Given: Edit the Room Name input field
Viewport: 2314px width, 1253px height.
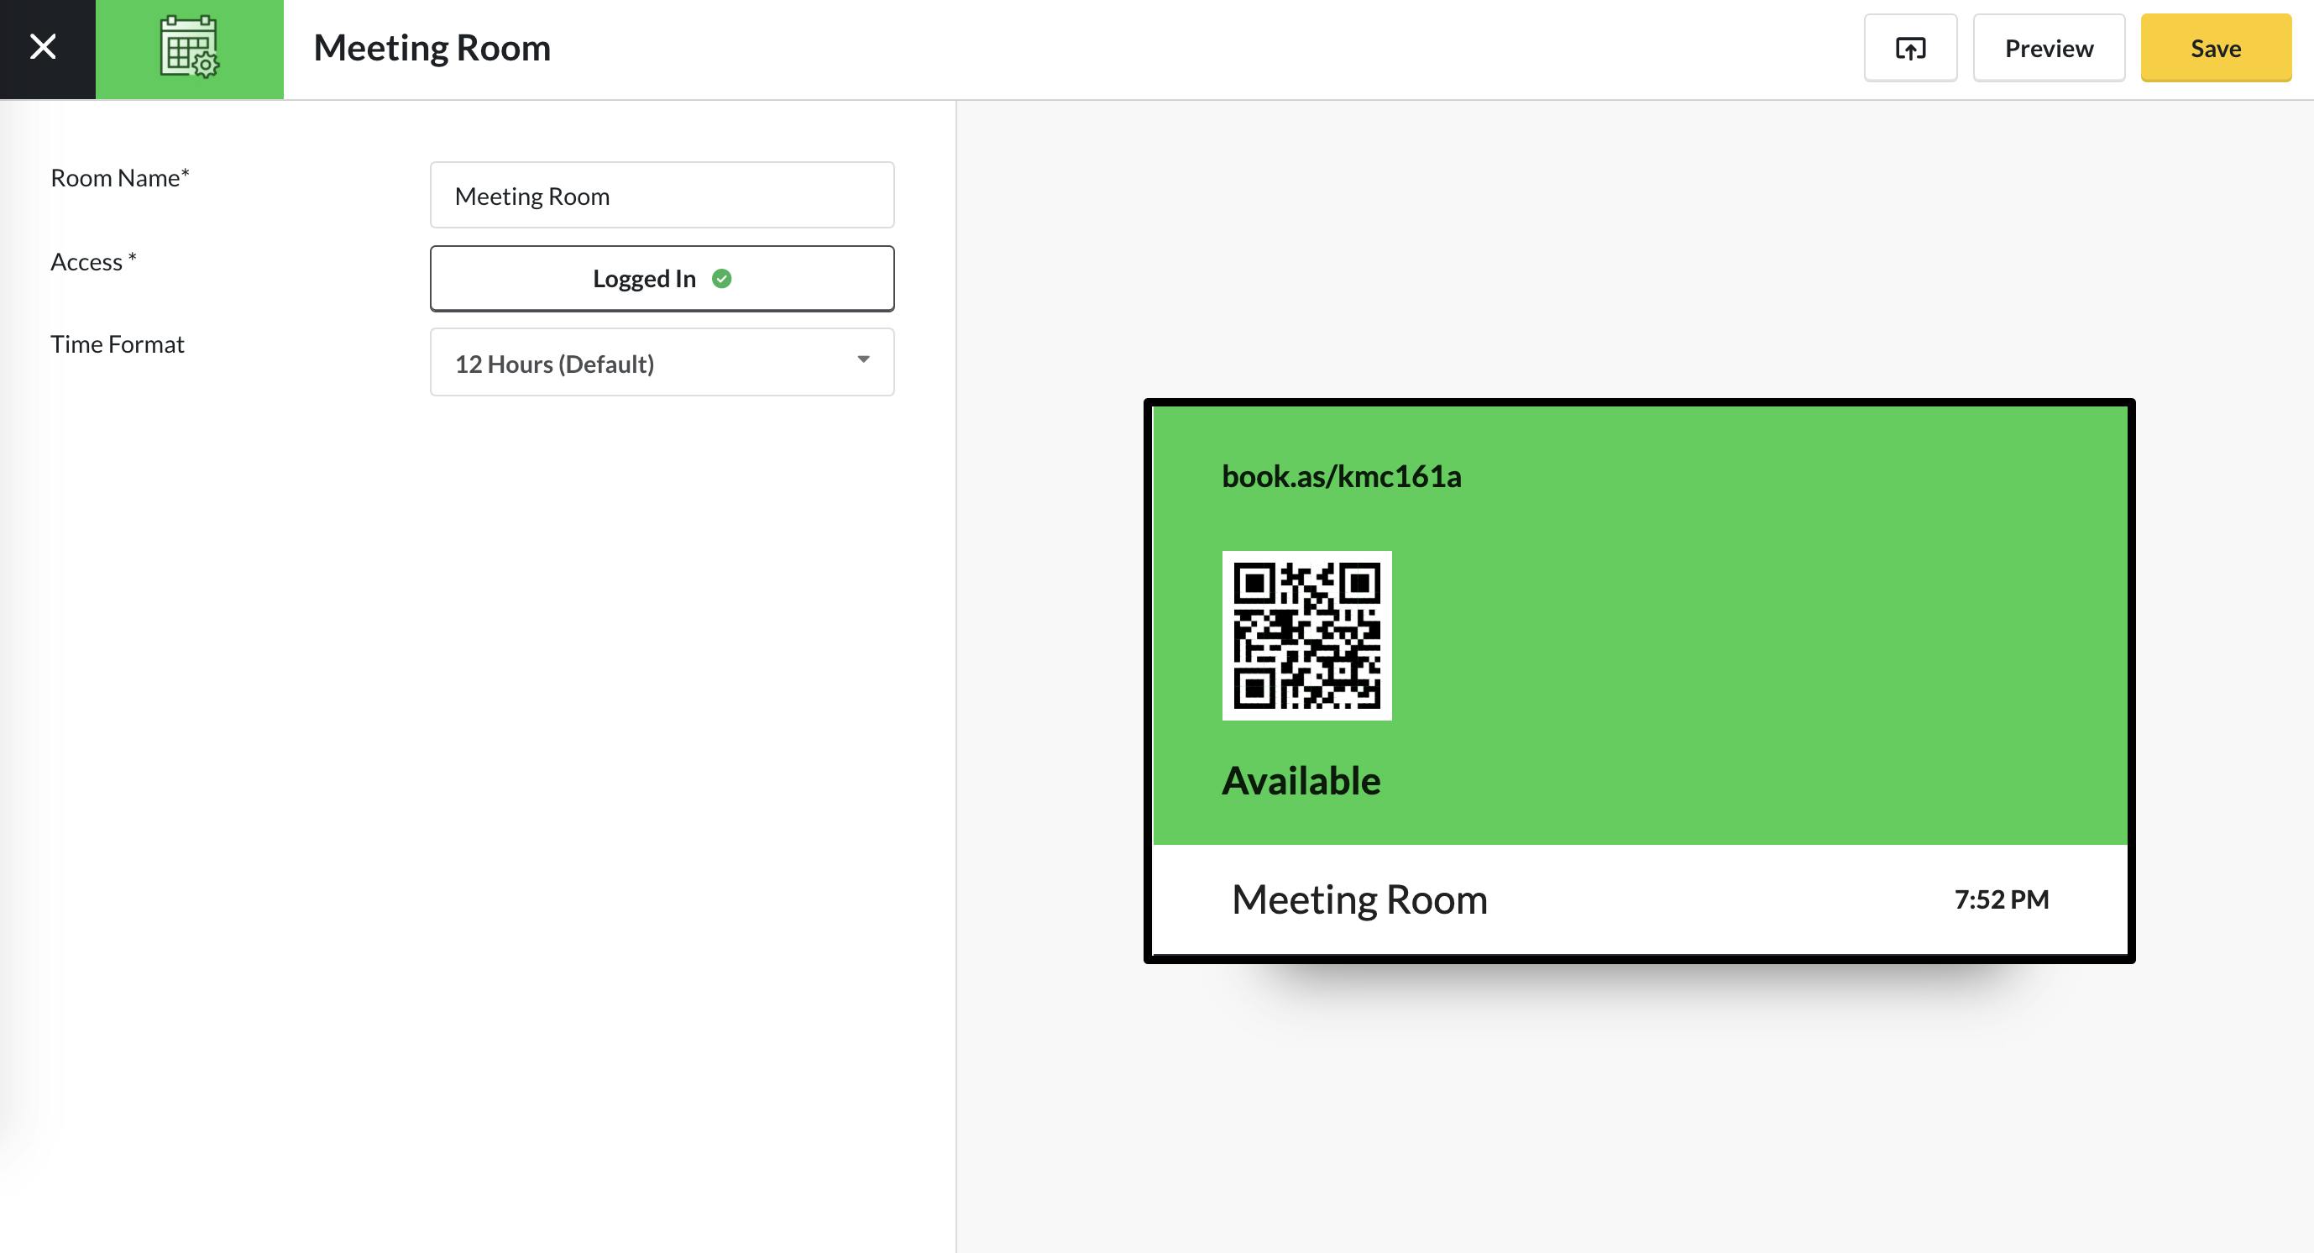Looking at the screenshot, I should point(662,195).
